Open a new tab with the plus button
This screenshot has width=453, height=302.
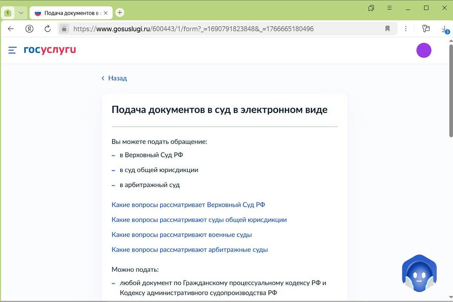point(120,12)
